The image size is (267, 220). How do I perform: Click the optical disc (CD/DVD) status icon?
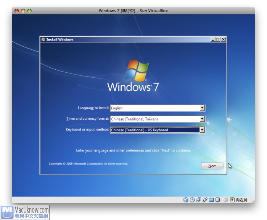tap(192, 200)
